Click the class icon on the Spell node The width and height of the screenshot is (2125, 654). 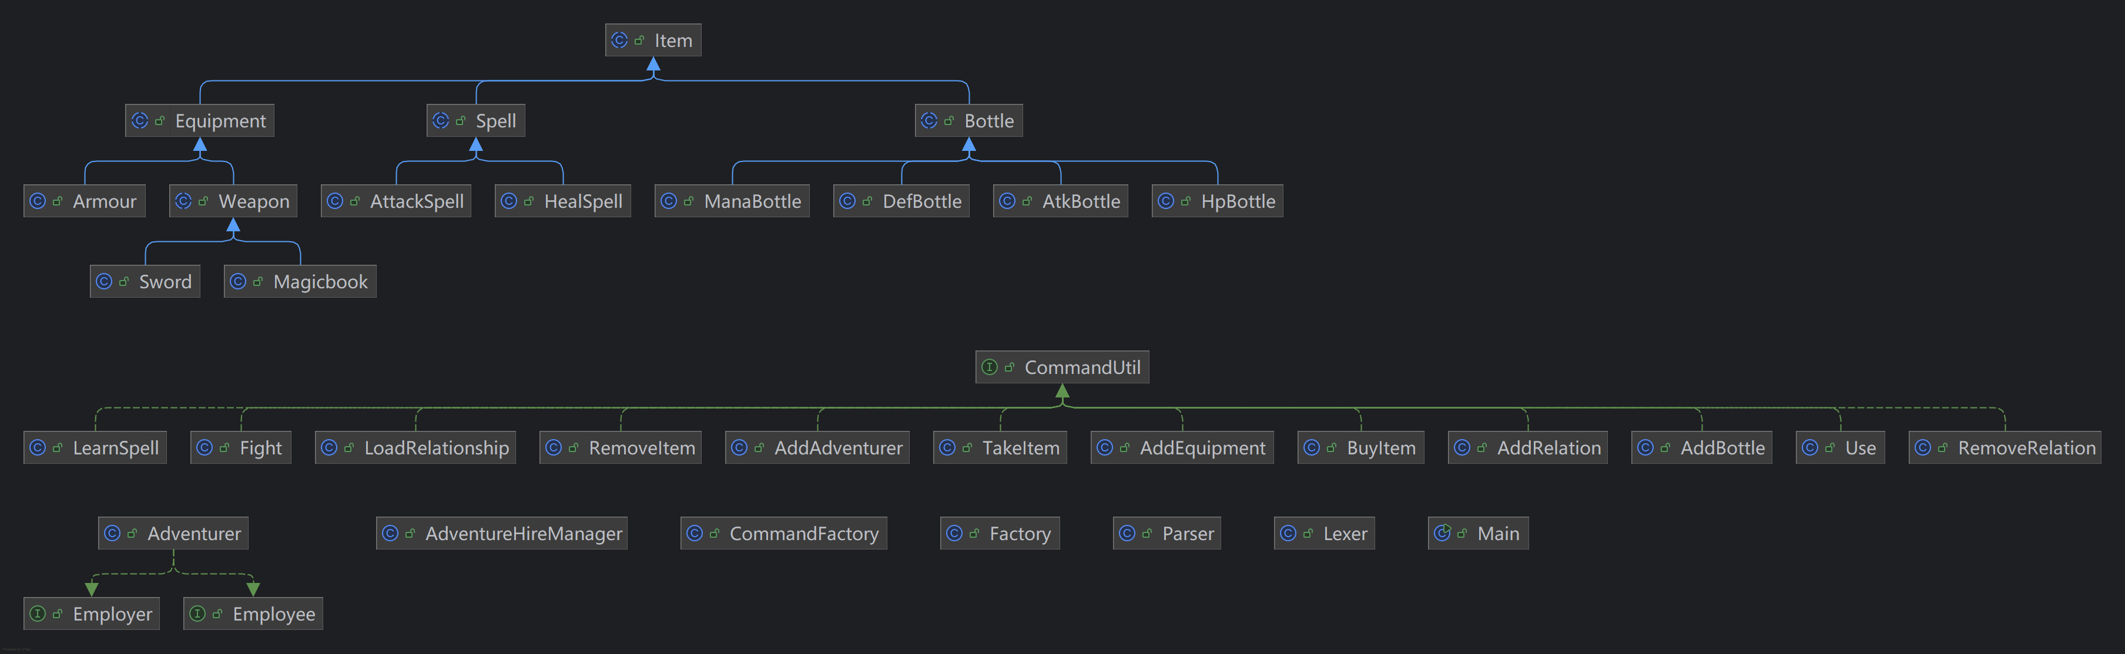tap(441, 120)
